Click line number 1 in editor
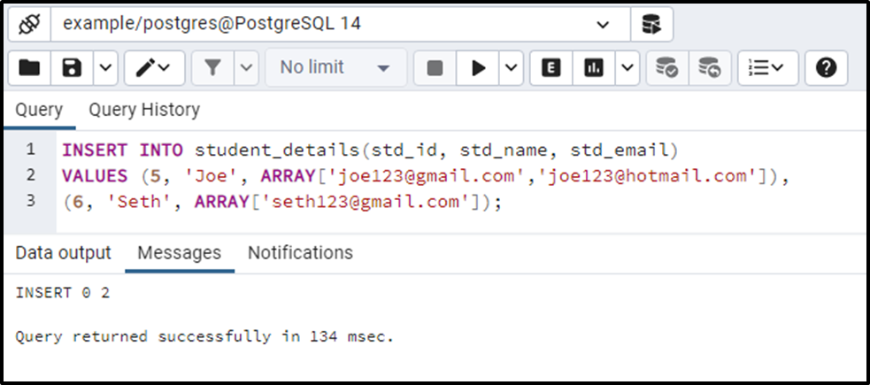Viewport: 870px width, 385px height. pyautogui.click(x=30, y=150)
